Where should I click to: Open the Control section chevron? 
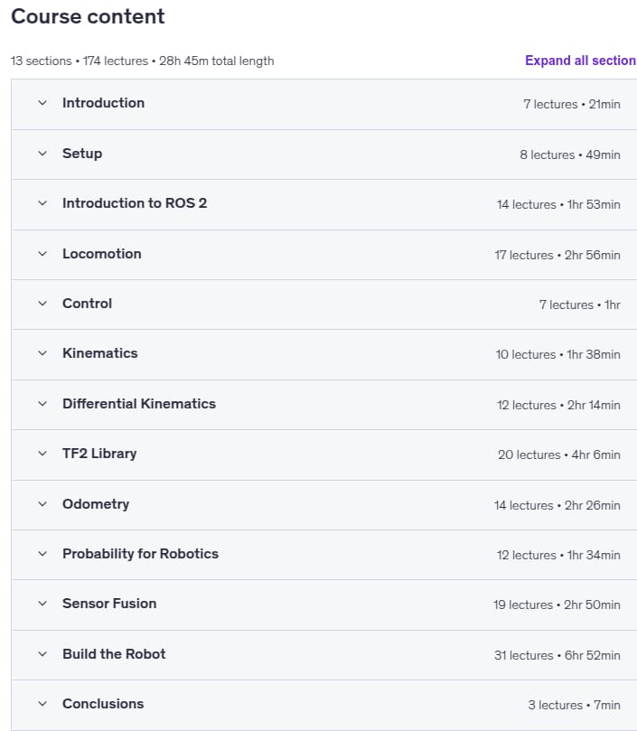point(42,304)
